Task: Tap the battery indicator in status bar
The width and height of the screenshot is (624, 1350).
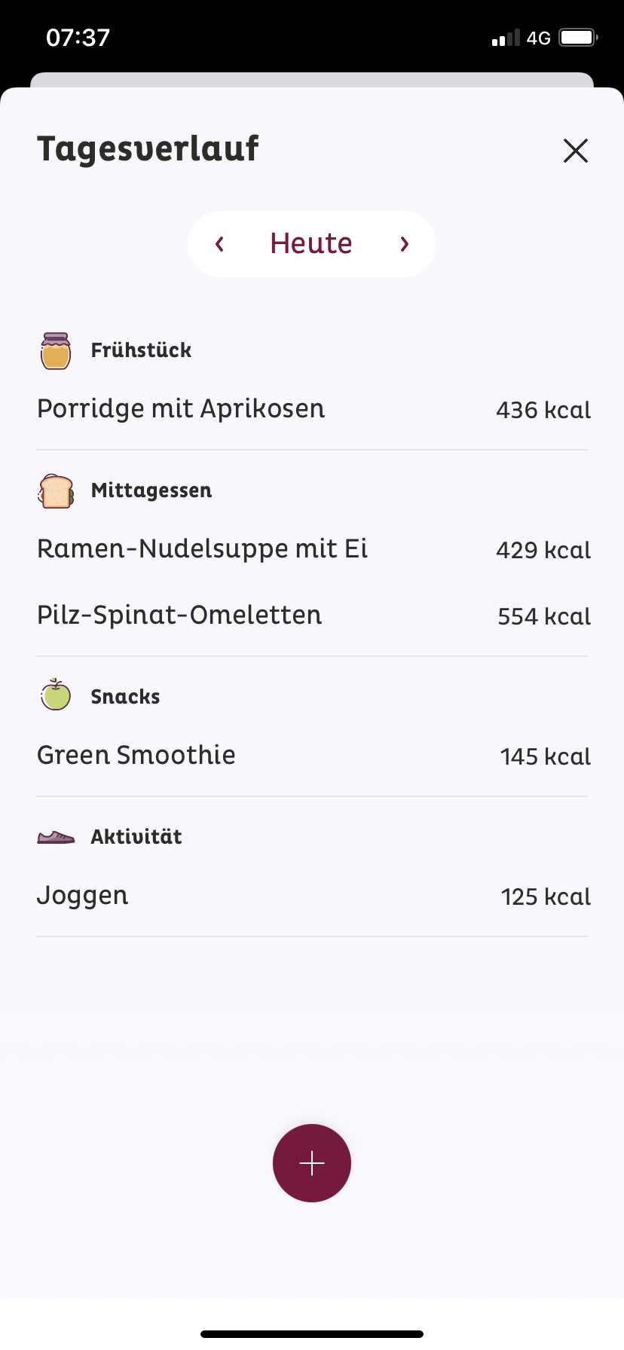Action: pos(579,38)
